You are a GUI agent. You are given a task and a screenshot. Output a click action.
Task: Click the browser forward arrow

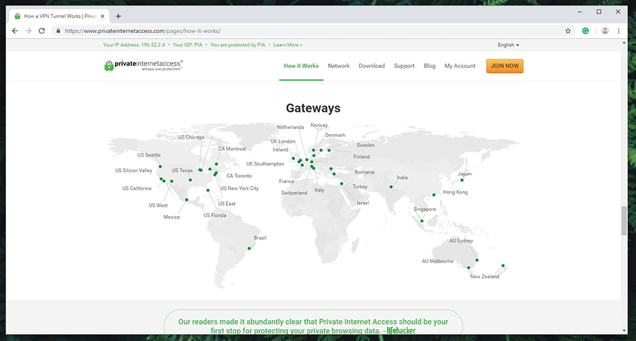(x=28, y=30)
